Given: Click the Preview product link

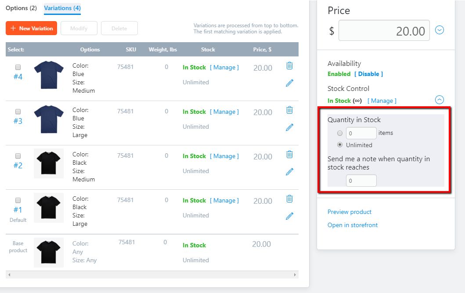Looking at the screenshot, I should (x=350, y=212).
